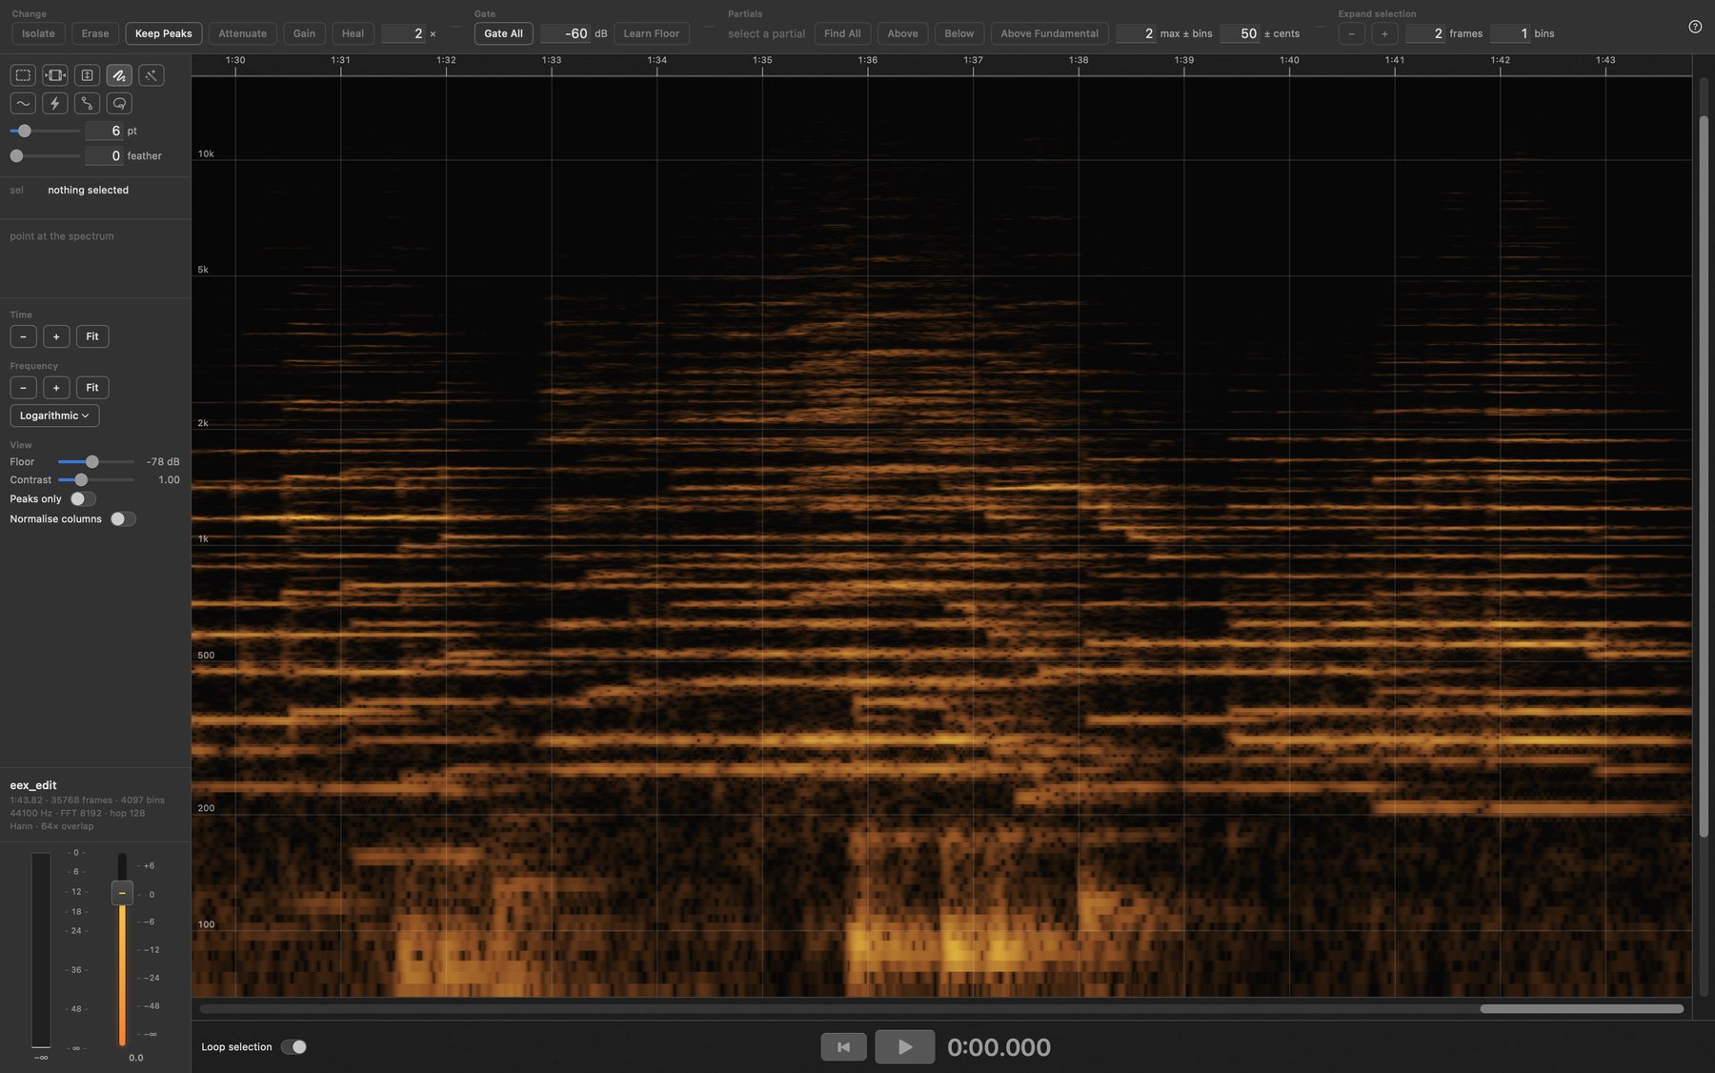Toggle the Peaks only switch
The image size is (1715, 1073).
[83, 498]
